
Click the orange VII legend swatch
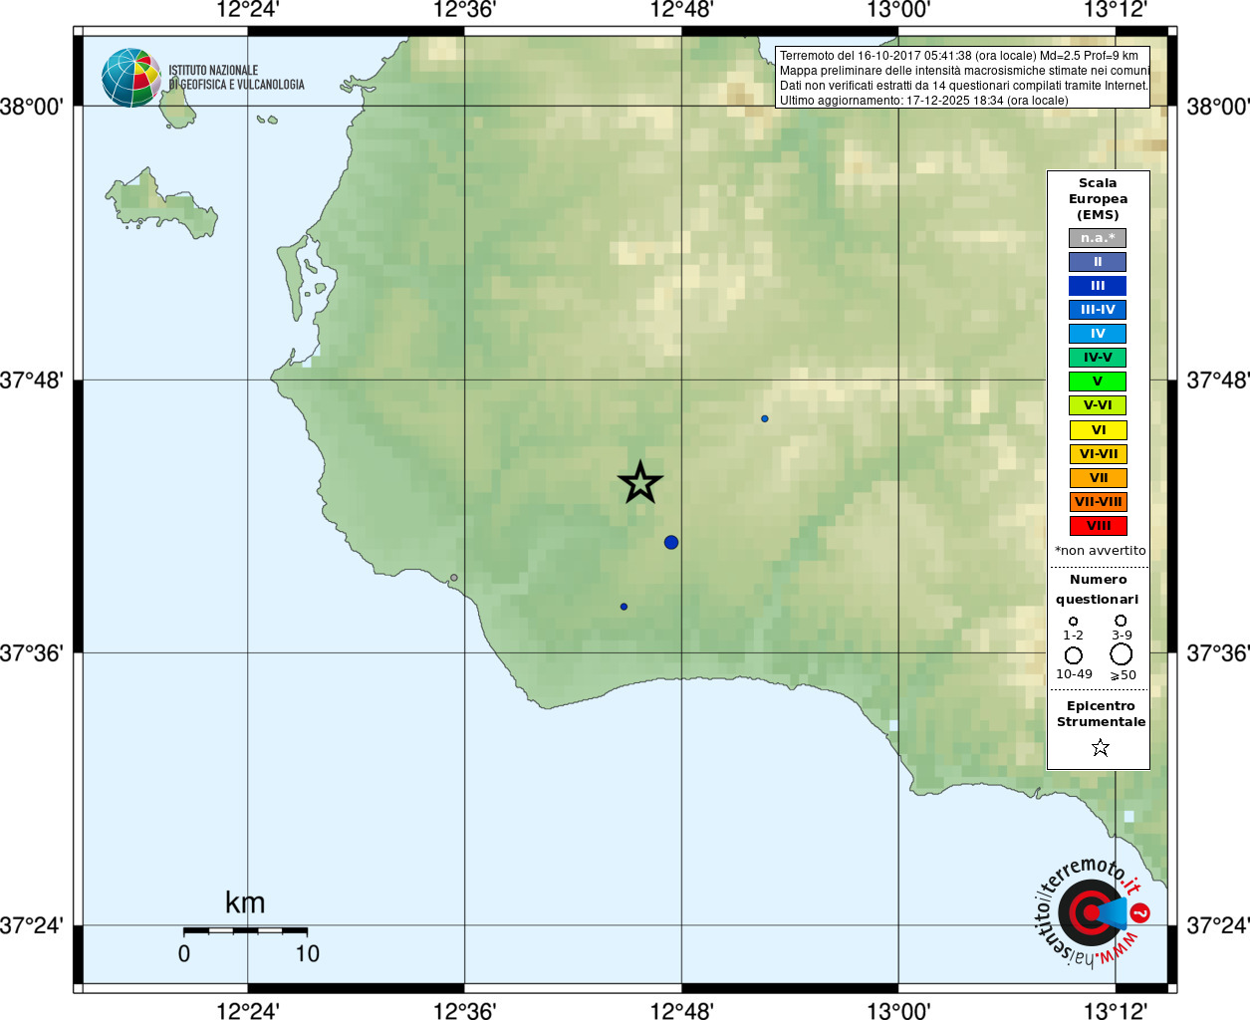(x=1098, y=478)
